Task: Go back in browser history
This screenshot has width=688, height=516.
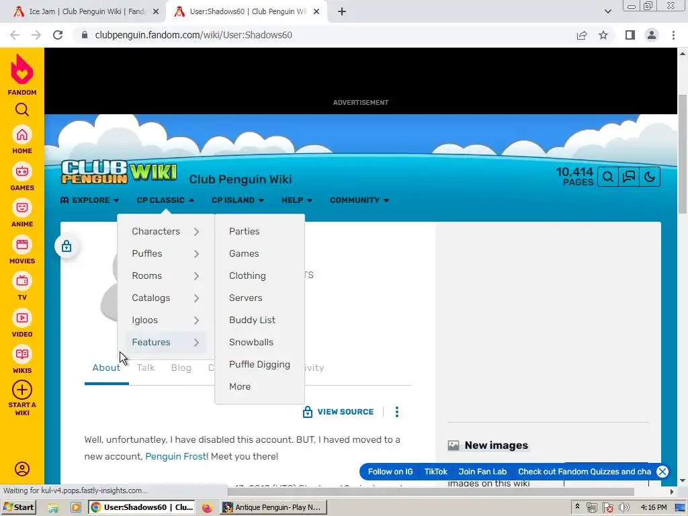Action: tap(15, 35)
